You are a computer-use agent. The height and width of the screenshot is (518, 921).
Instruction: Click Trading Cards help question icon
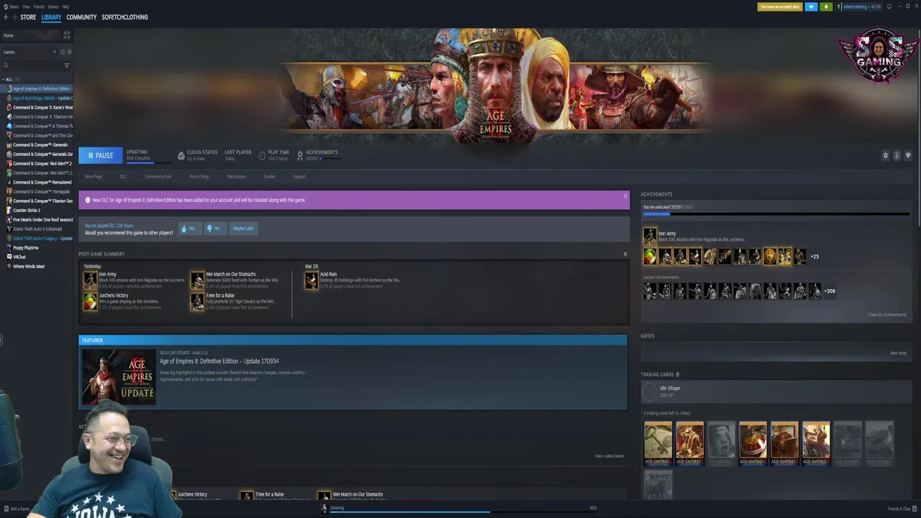tap(677, 375)
